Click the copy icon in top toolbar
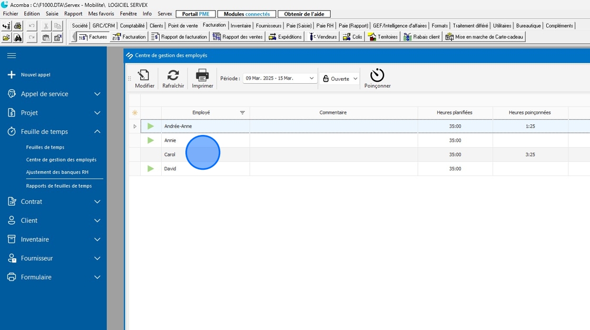The image size is (590, 330). coord(57,26)
